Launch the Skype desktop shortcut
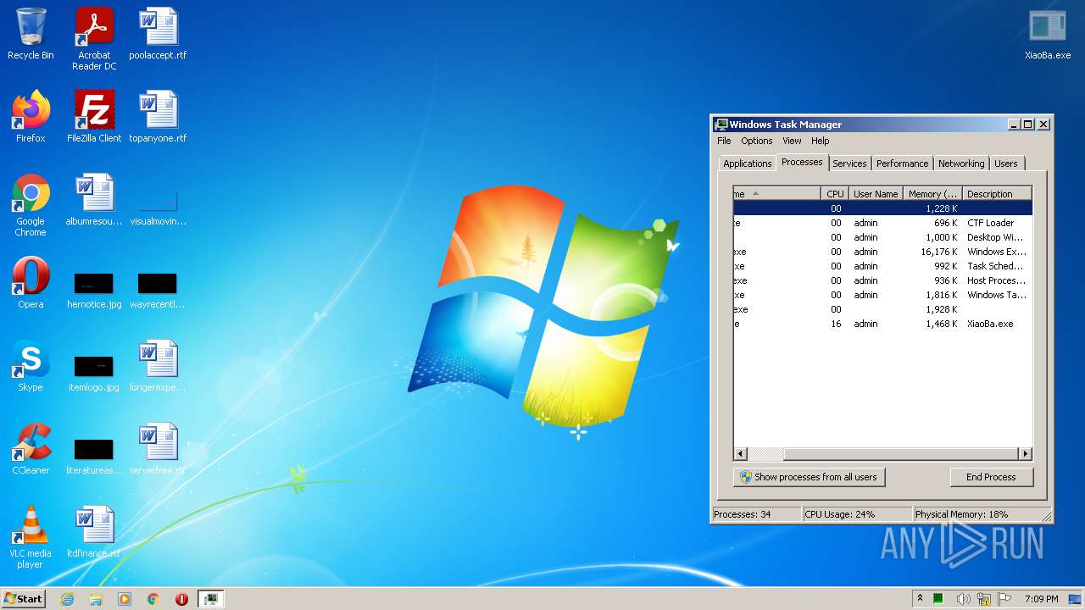The width and height of the screenshot is (1085, 610). pos(31,366)
